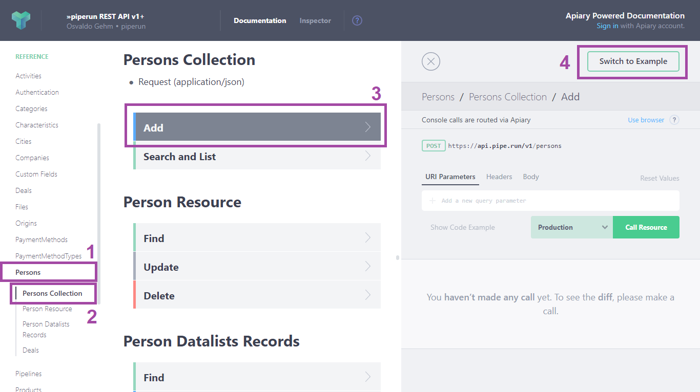
Task: Click the query parameter input field
Action: [x=550, y=201]
